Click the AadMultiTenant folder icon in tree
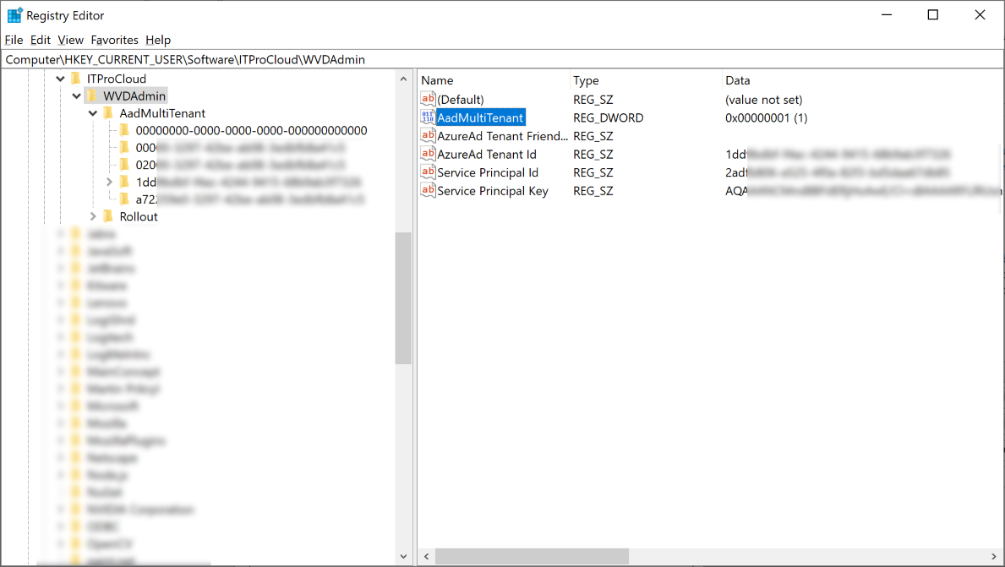This screenshot has width=1005, height=567. coord(108,112)
